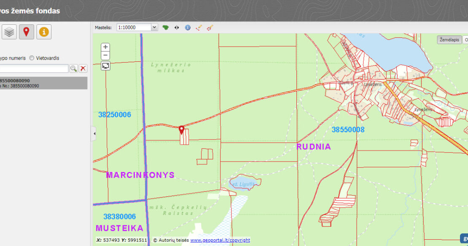Select the location marker search tool
The height and width of the screenshot is (246, 468).
coord(27,32)
